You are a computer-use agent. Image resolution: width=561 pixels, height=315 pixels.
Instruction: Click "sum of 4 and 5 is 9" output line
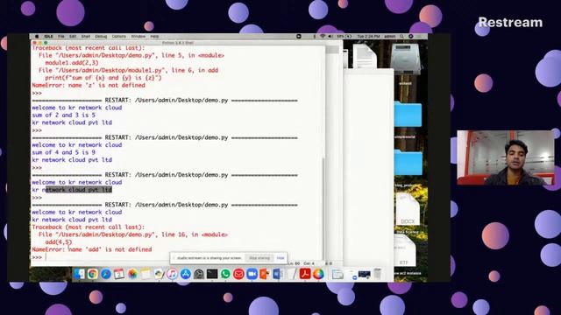pyautogui.click(x=64, y=152)
